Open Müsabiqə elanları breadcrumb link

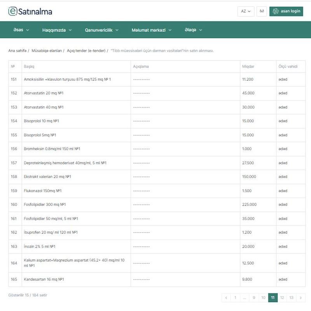tap(47, 51)
